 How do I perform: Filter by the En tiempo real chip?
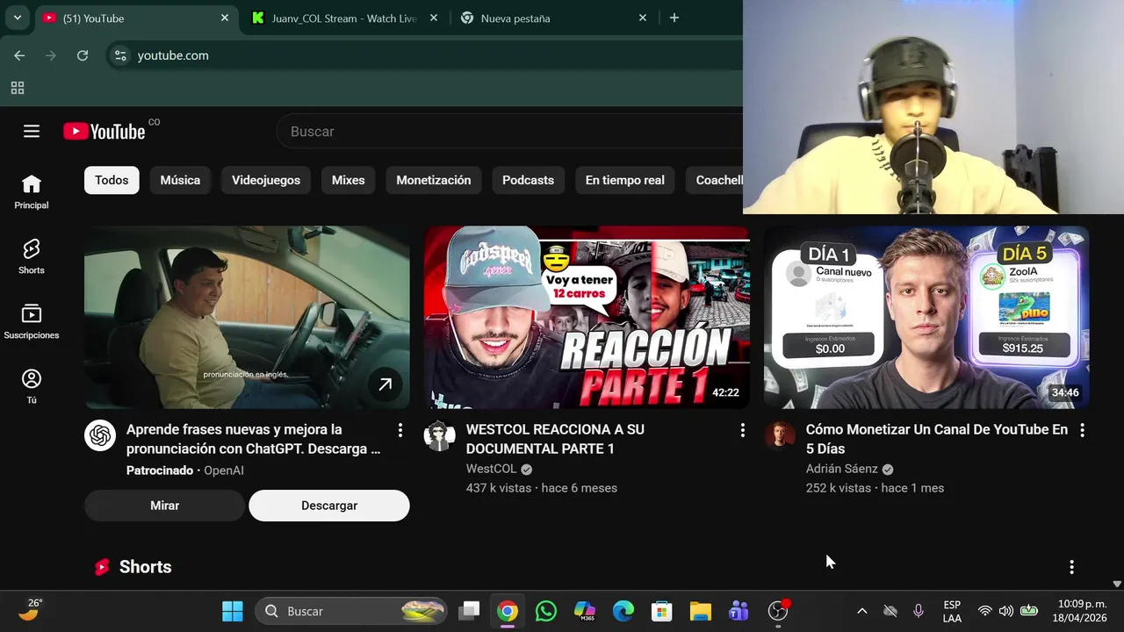(x=625, y=180)
